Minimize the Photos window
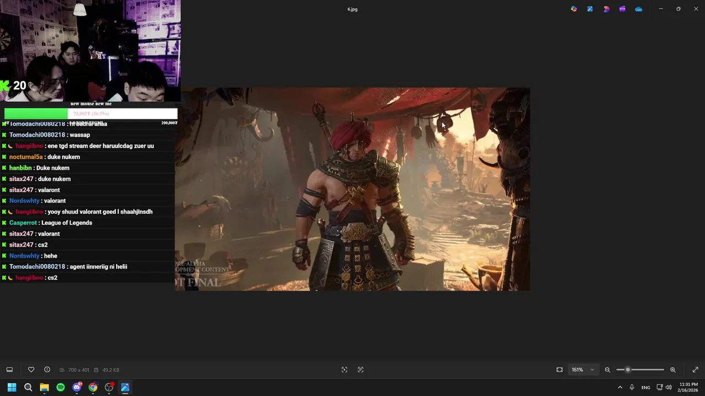The image size is (705, 396). [x=661, y=9]
